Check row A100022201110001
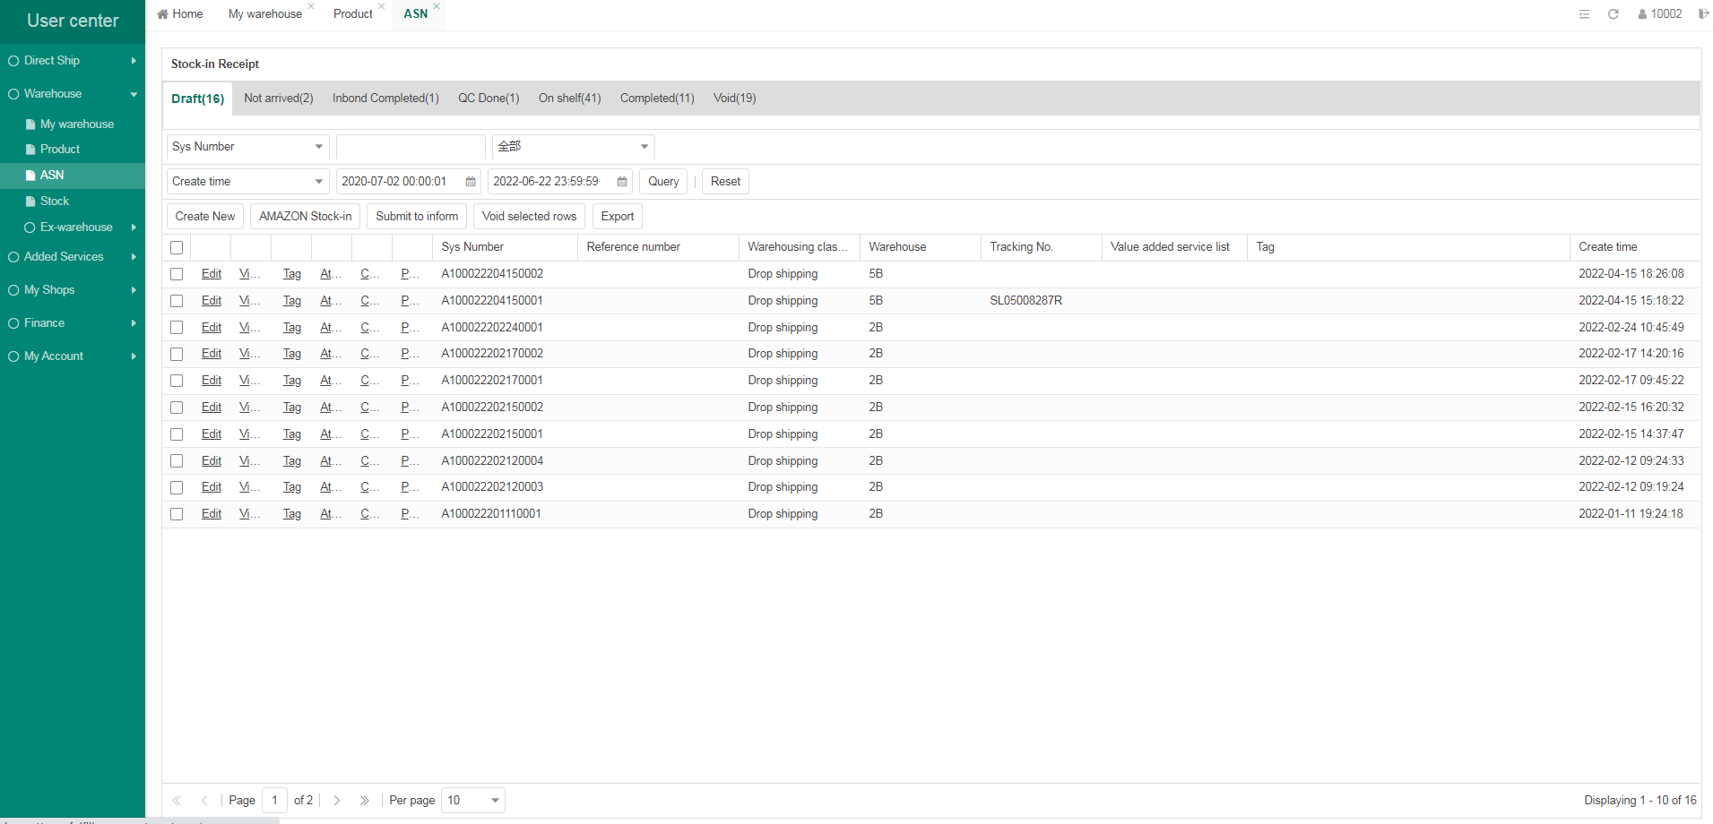 pyautogui.click(x=177, y=514)
